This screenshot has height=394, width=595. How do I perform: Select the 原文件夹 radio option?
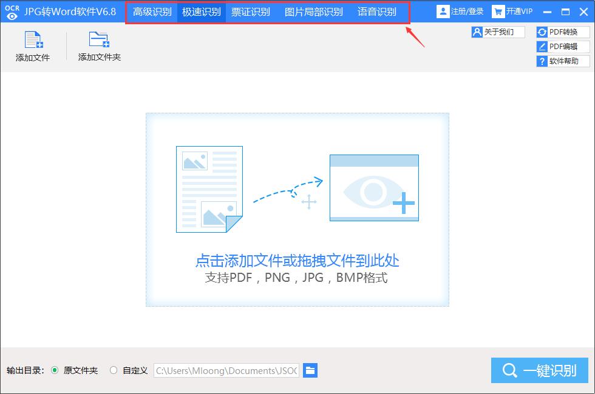[x=55, y=370]
